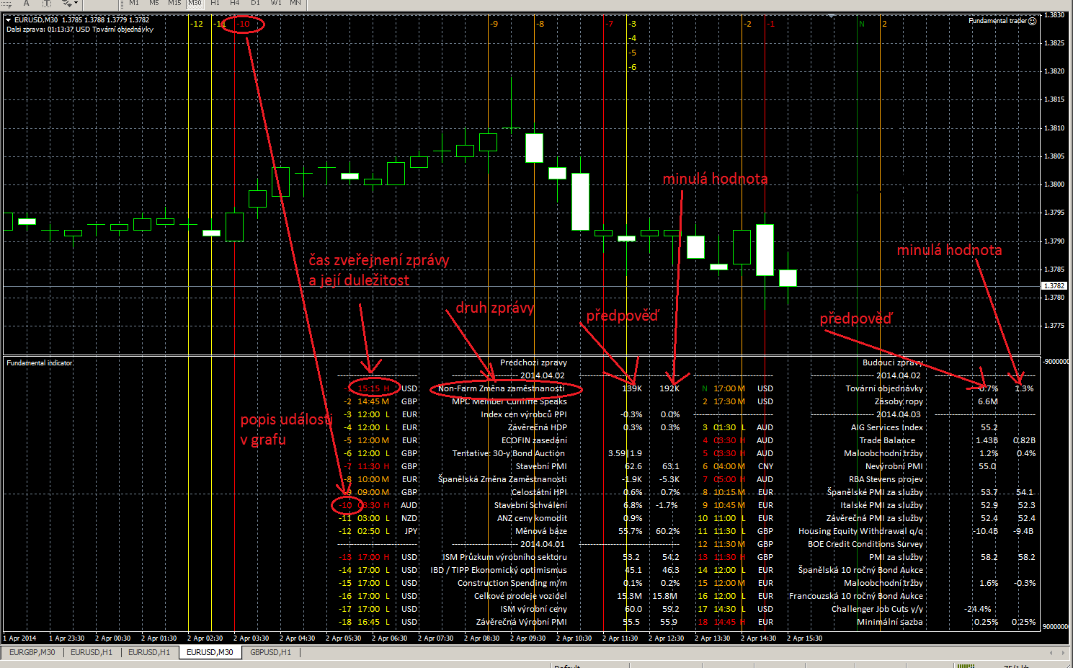The width and height of the screenshot is (1073, 668).
Task: Click the '-9' event marker on chart
Action: (x=494, y=24)
